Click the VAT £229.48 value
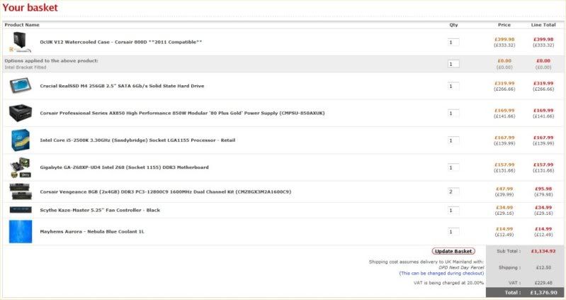The image size is (566, 300). pos(543,283)
